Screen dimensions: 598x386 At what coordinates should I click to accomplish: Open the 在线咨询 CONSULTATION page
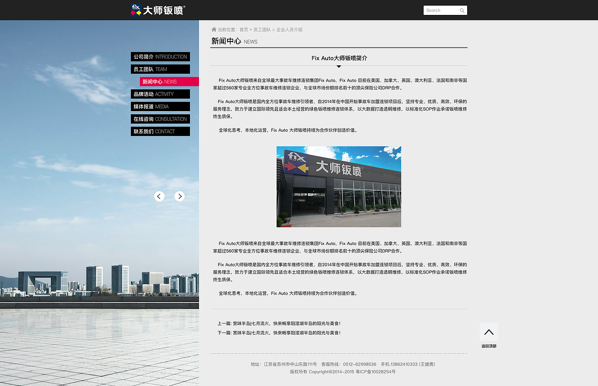160,119
